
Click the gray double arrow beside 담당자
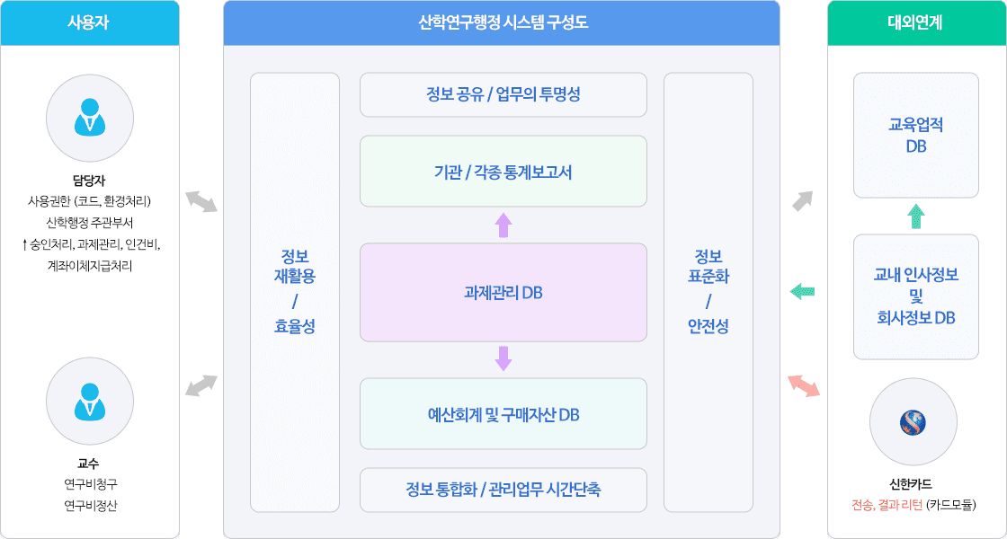click(202, 202)
